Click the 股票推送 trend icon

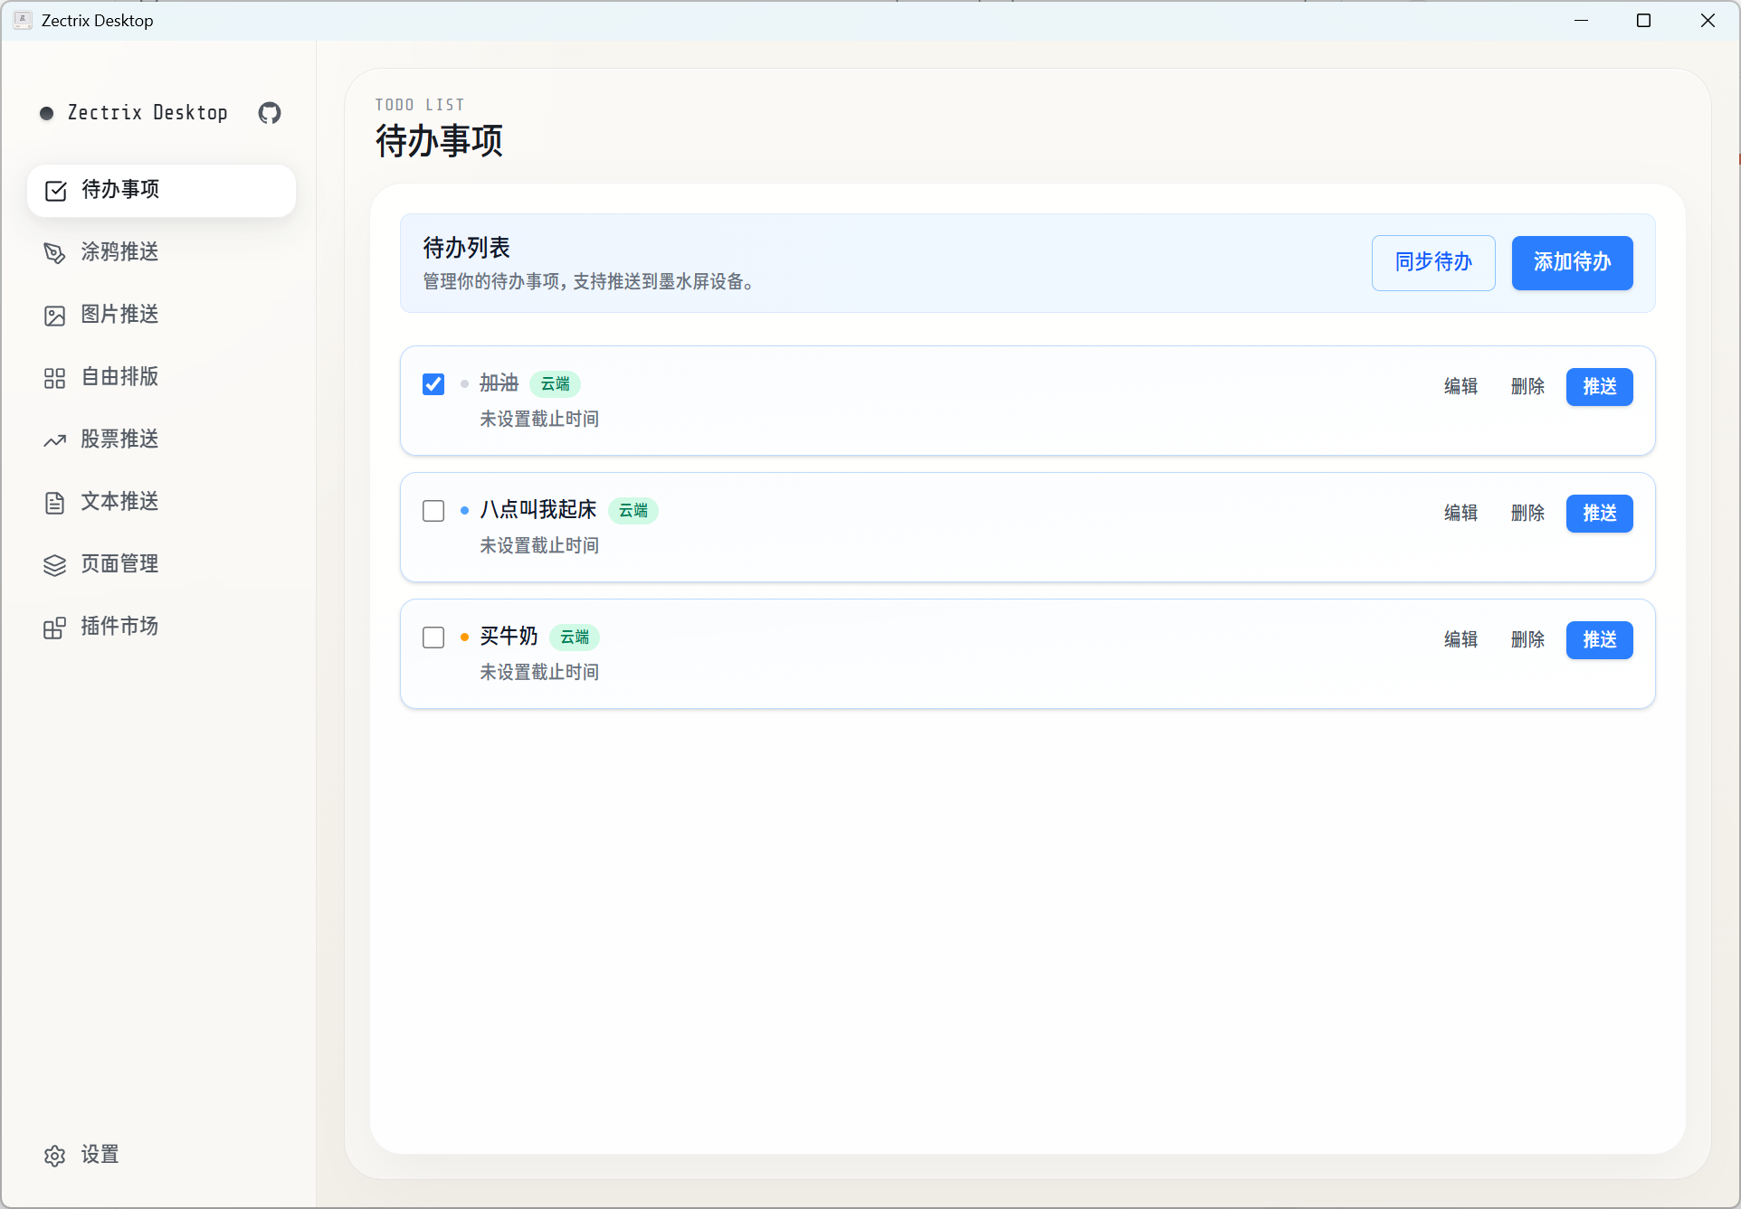pyautogui.click(x=54, y=440)
